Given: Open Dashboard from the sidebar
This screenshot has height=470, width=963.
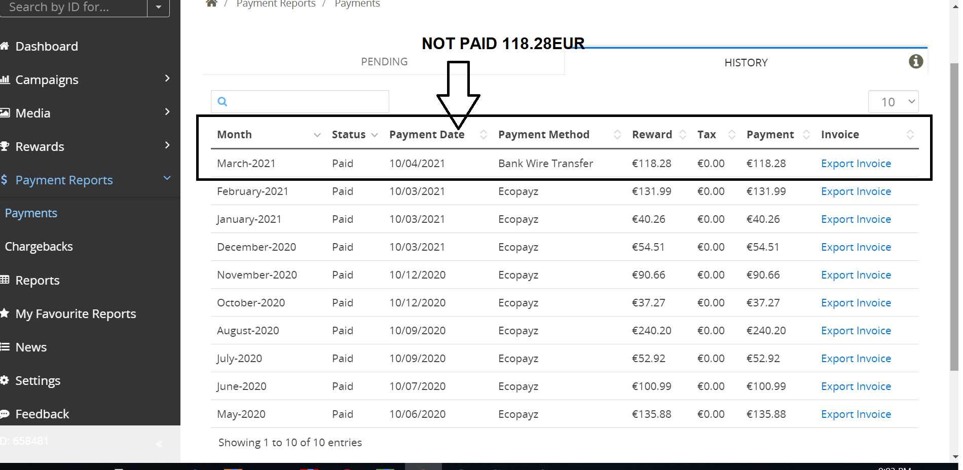Looking at the screenshot, I should [47, 46].
